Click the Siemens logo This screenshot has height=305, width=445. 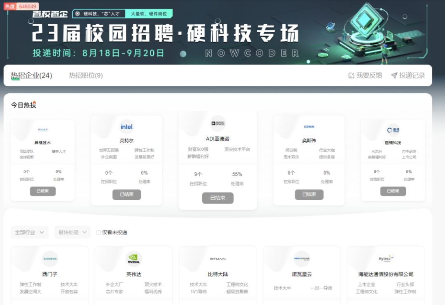(50, 259)
